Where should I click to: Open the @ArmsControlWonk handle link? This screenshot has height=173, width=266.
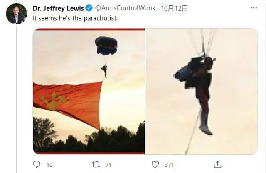click(125, 8)
